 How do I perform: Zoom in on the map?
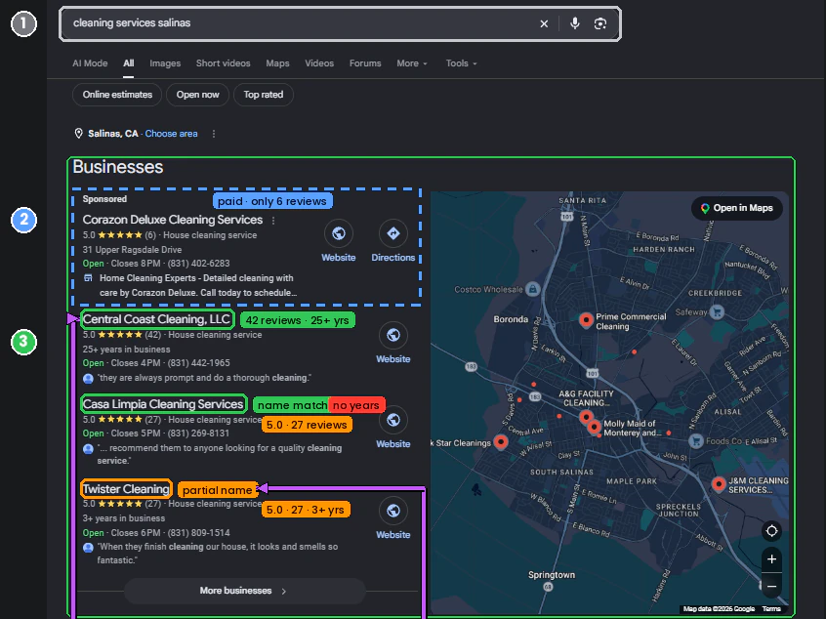pos(771,558)
